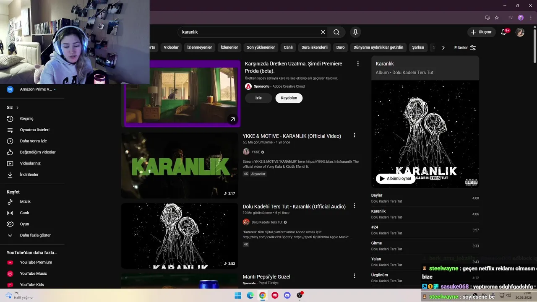The height and width of the screenshot is (302, 537).
Task: Open the Chrome profile avatar
Action: (x=521, y=18)
